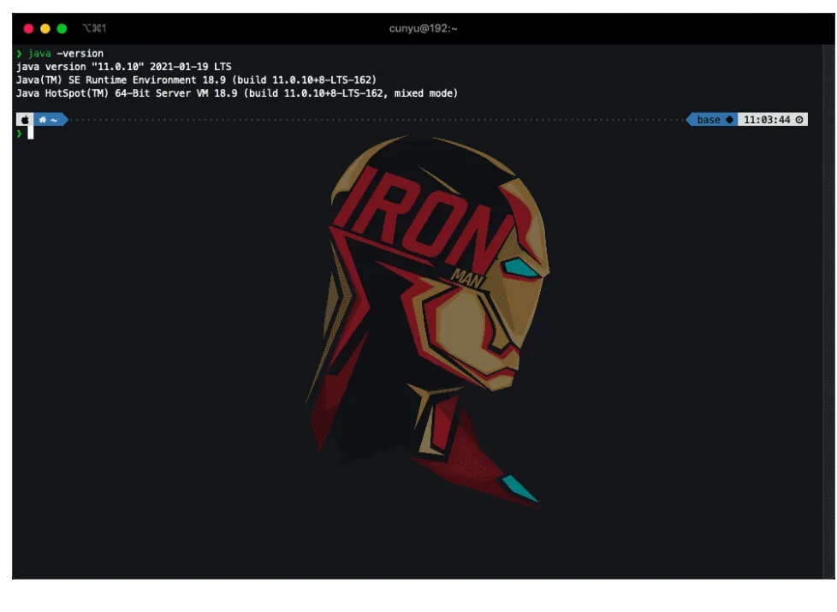Screen dimensions: 837x612
Task: Click the 'java -version' command text
Action: pos(66,53)
